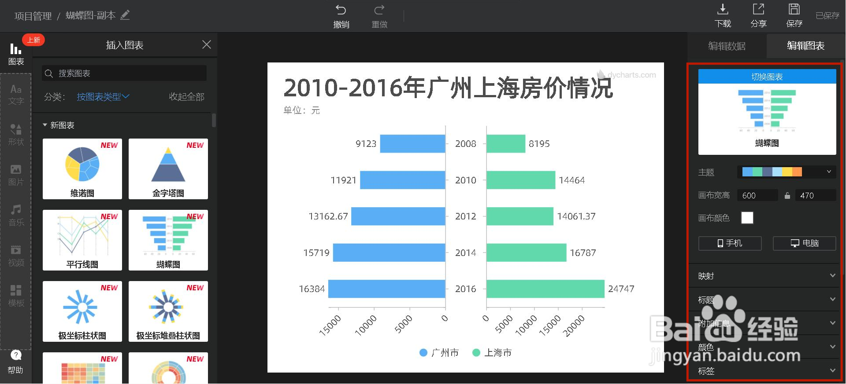Click the chart title text
The height and width of the screenshot is (384, 846).
click(x=448, y=88)
